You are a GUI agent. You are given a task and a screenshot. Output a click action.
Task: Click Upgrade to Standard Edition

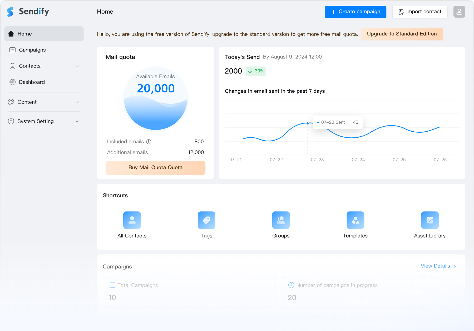coord(402,34)
